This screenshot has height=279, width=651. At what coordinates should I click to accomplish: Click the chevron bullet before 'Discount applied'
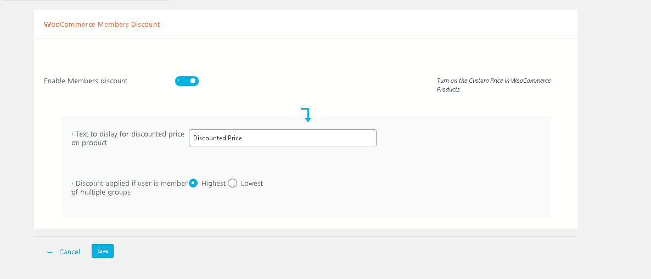pyautogui.click(x=73, y=184)
